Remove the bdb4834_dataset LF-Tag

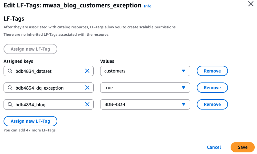pos(212,71)
